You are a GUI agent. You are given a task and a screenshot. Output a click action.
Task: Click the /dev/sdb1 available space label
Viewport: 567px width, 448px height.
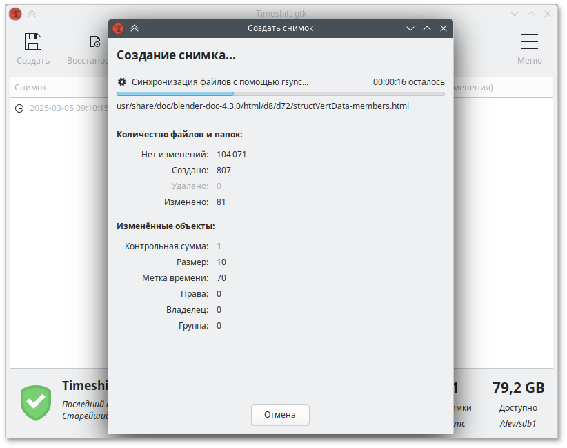[518, 422]
